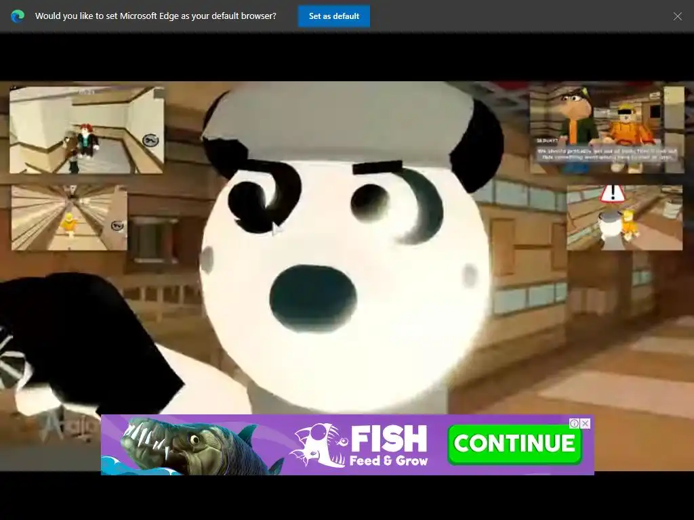The height and width of the screenshot is (520, 694).
Task: Click the Microsoft Edge logo icon
Action: tap(18, 16)
